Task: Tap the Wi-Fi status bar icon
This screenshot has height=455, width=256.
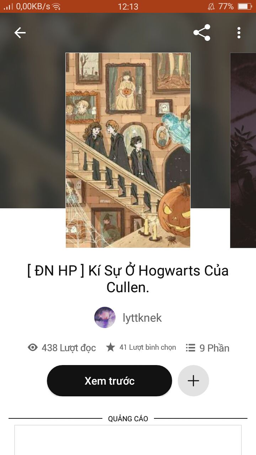Action: tap(56, 6)
